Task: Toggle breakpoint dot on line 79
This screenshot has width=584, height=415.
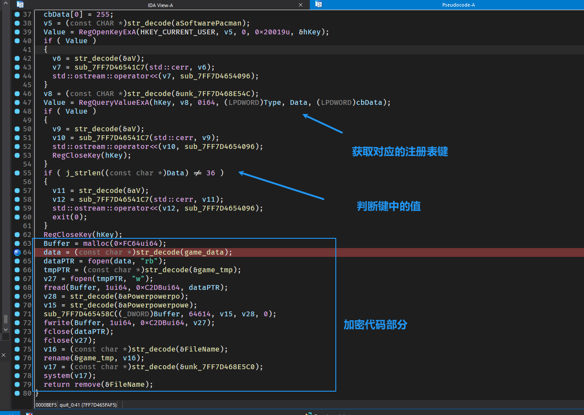Action: click(17, 385)
